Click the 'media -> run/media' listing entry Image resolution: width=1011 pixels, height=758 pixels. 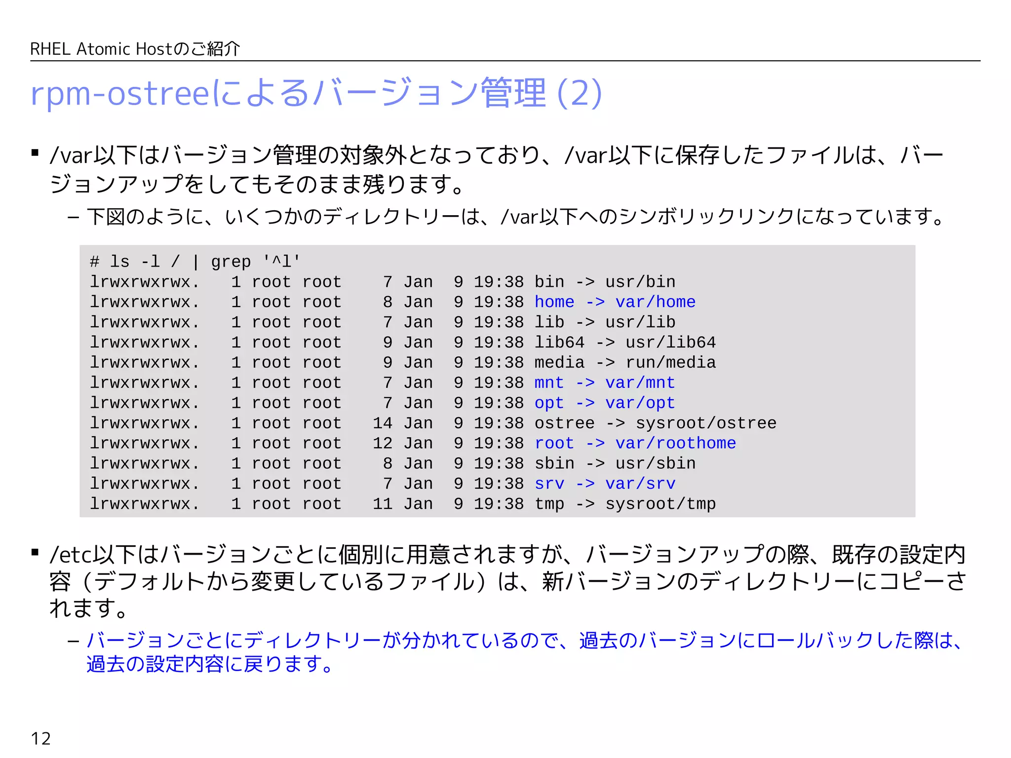click(625, 363)
